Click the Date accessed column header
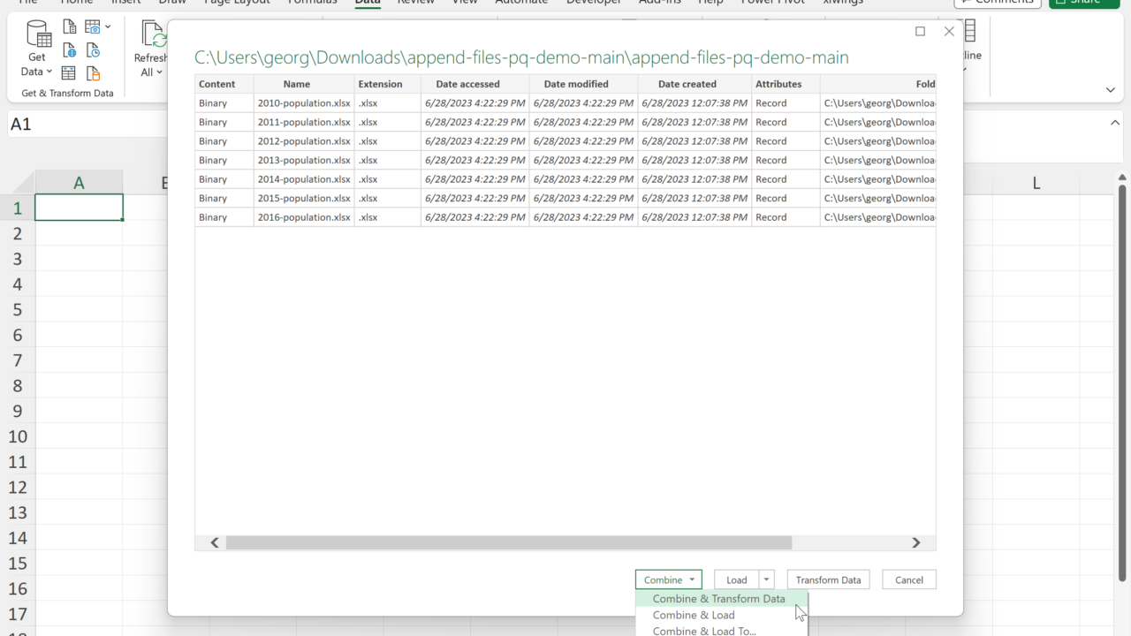1131x636 pixels. click(475, 84)
